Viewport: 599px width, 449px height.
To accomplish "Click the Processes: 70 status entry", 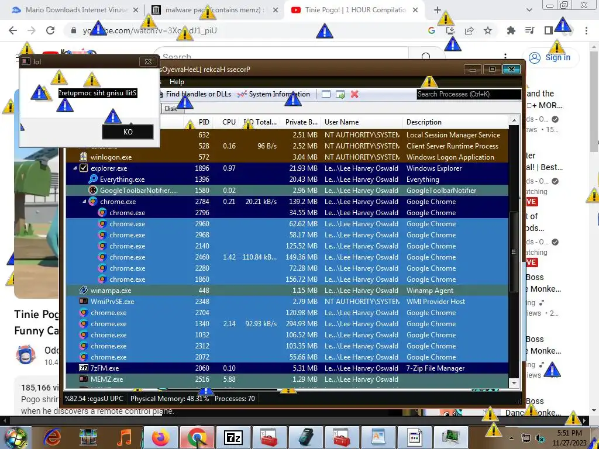I will tap(235, 399).
